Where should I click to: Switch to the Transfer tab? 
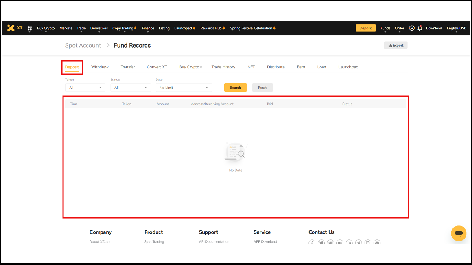point(128,67)
